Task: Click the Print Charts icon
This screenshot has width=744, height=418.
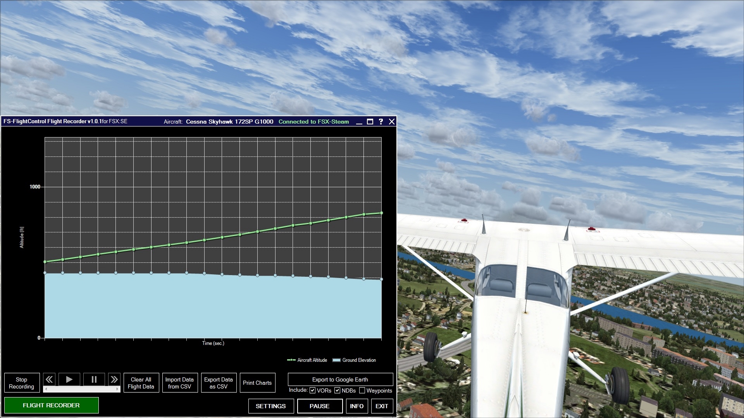Action: tap(256, 382)
